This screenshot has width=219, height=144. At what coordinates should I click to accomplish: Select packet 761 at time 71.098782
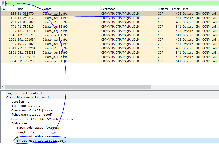click(x=110, y=22)
